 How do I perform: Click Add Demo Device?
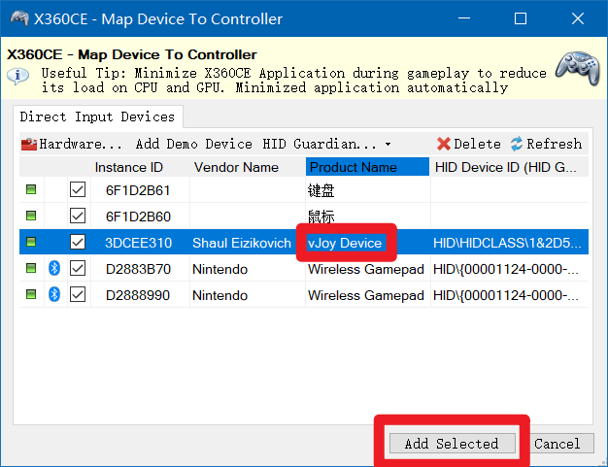[x=194, y=144]
